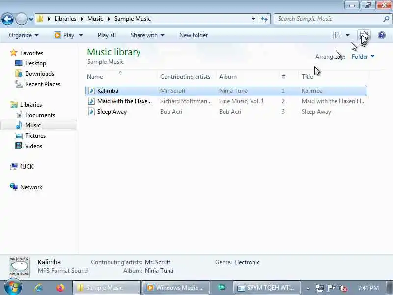Select the Kalimba file icon

click(91, 91)
